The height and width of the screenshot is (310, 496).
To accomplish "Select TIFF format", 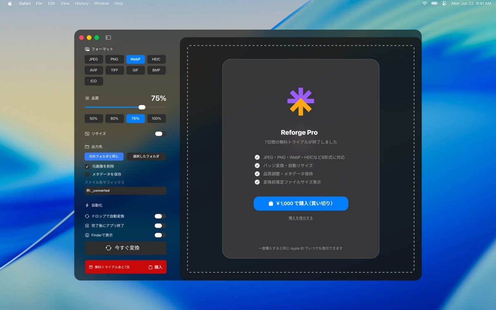I will click(x=114, y=70).
